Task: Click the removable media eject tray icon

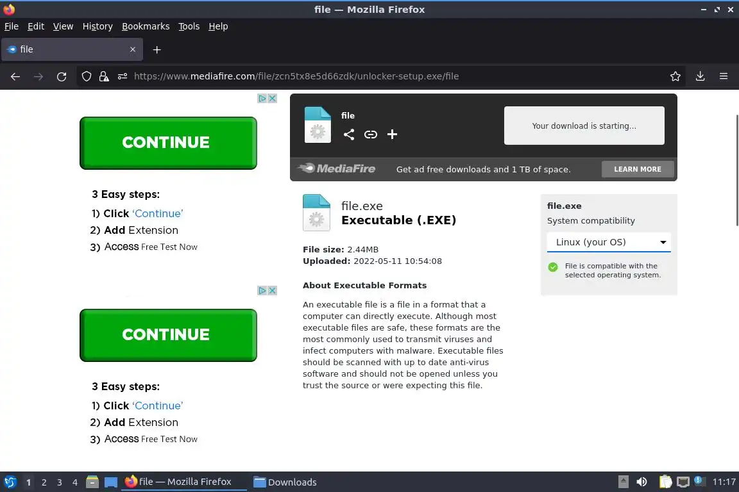Action: (x=623, y=482)
